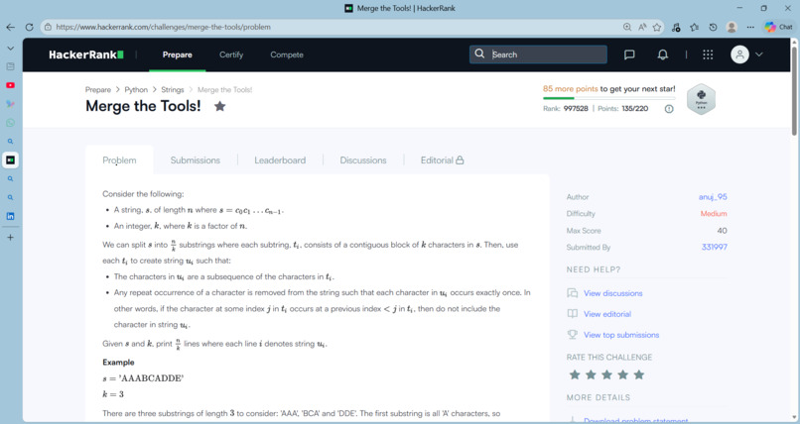Screen dimensions: 800x424
Task: Go to Python in the breadcrumb
Action: point(136,89)
